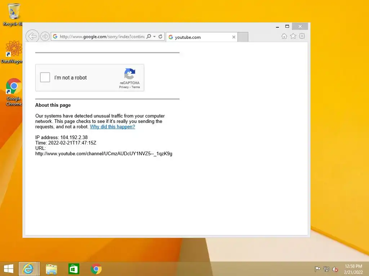Open a new tab with blank tab button
369x276 pixels.
[243, 37]
